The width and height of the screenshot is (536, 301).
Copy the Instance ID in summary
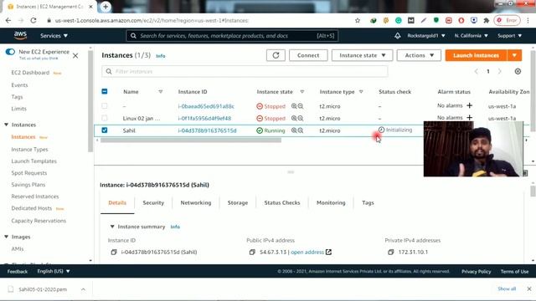[114, 253]
